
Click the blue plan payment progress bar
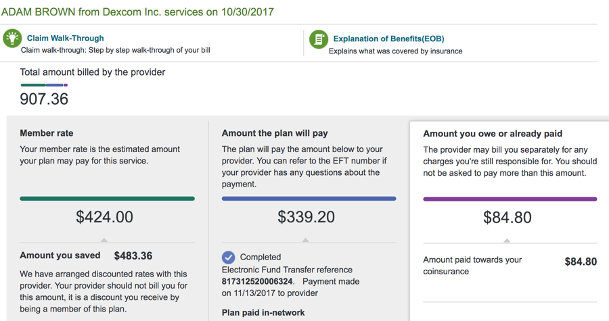pos(309,199)
